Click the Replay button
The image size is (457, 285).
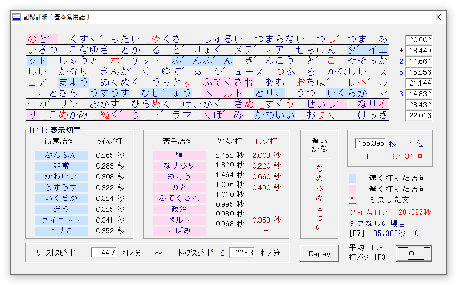point(319,254)
